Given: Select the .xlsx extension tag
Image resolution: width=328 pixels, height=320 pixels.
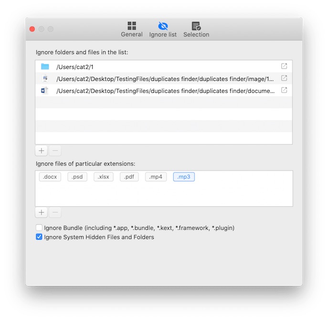Looking at the screenshot, I should point(103,177).
